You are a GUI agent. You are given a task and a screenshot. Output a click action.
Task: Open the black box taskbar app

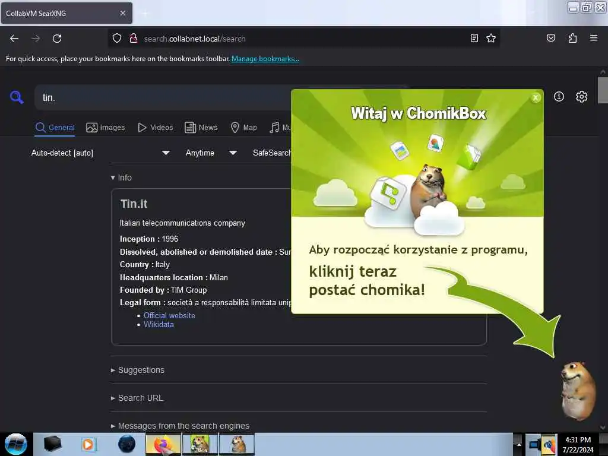(x=52, y=444)
